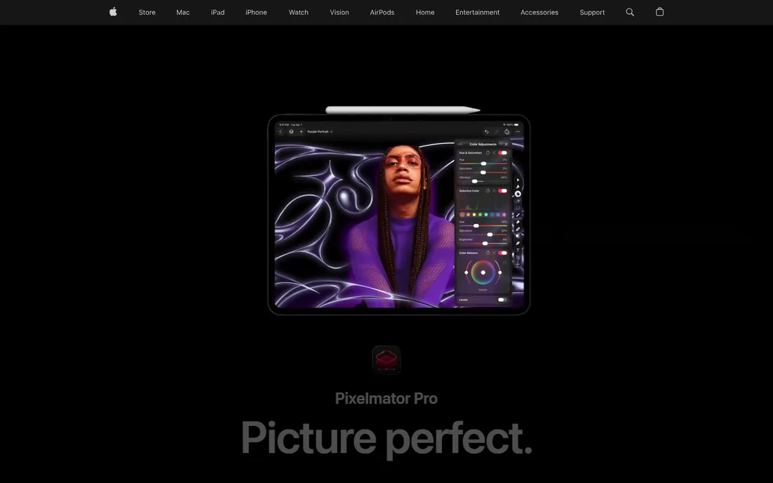Select the Type T tool
Viewport: 773px width, 483px height.
(x=518, y=250)
